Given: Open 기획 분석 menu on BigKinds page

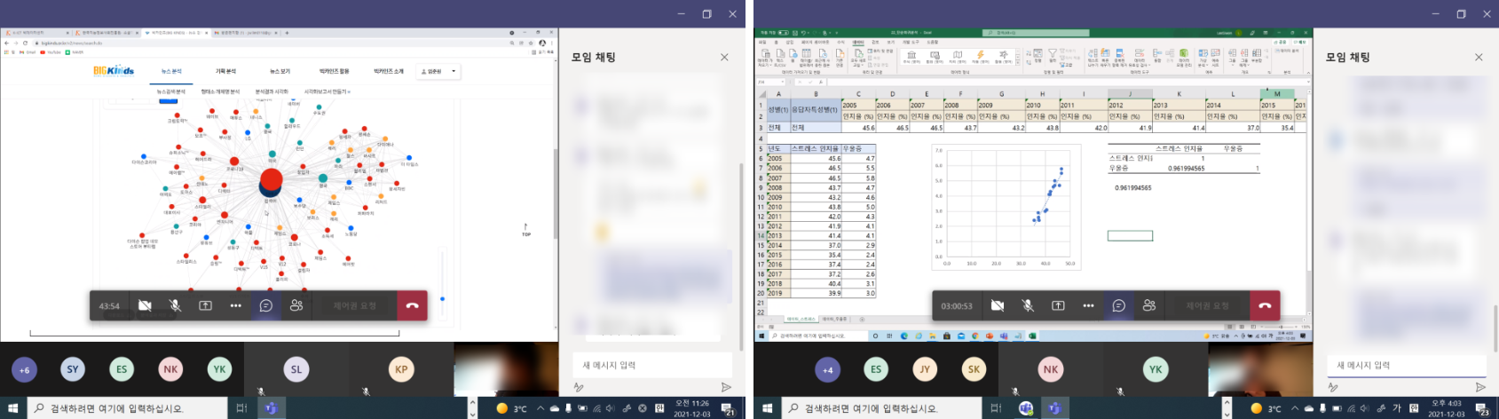Looking at the screenshot, I should coord(225,71).
